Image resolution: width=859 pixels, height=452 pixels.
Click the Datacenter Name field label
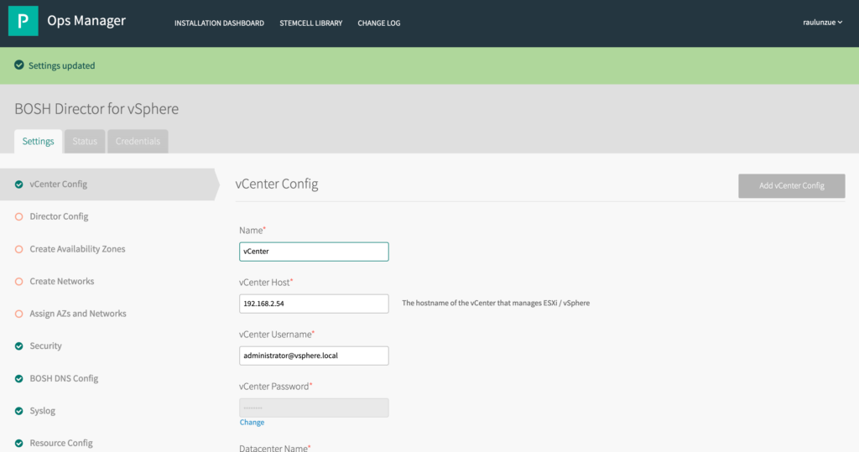(x=275, y=448)
